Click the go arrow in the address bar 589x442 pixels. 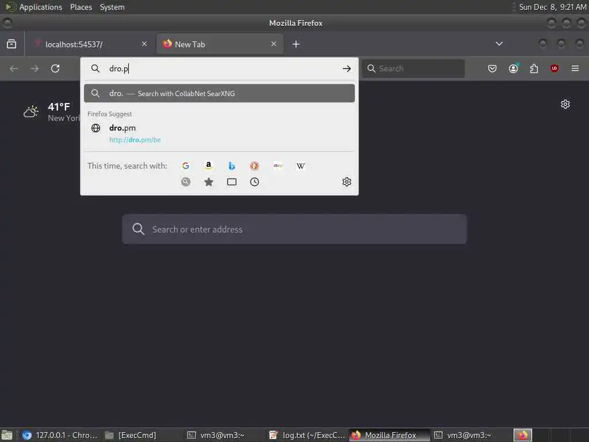click(346, 68)
